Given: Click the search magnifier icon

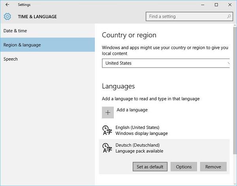Looking at the screenshot, I should [x=229, y=17].
